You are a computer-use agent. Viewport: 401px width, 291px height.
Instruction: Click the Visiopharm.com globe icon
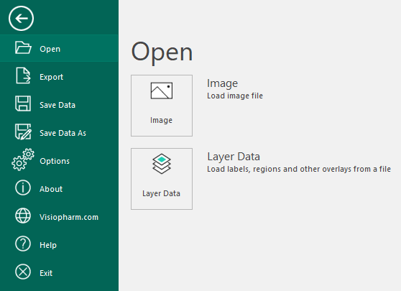(x=23, y=216)
